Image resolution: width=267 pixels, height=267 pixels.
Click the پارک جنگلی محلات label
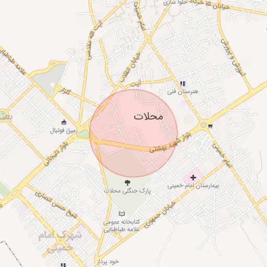[x=127, y=191]
